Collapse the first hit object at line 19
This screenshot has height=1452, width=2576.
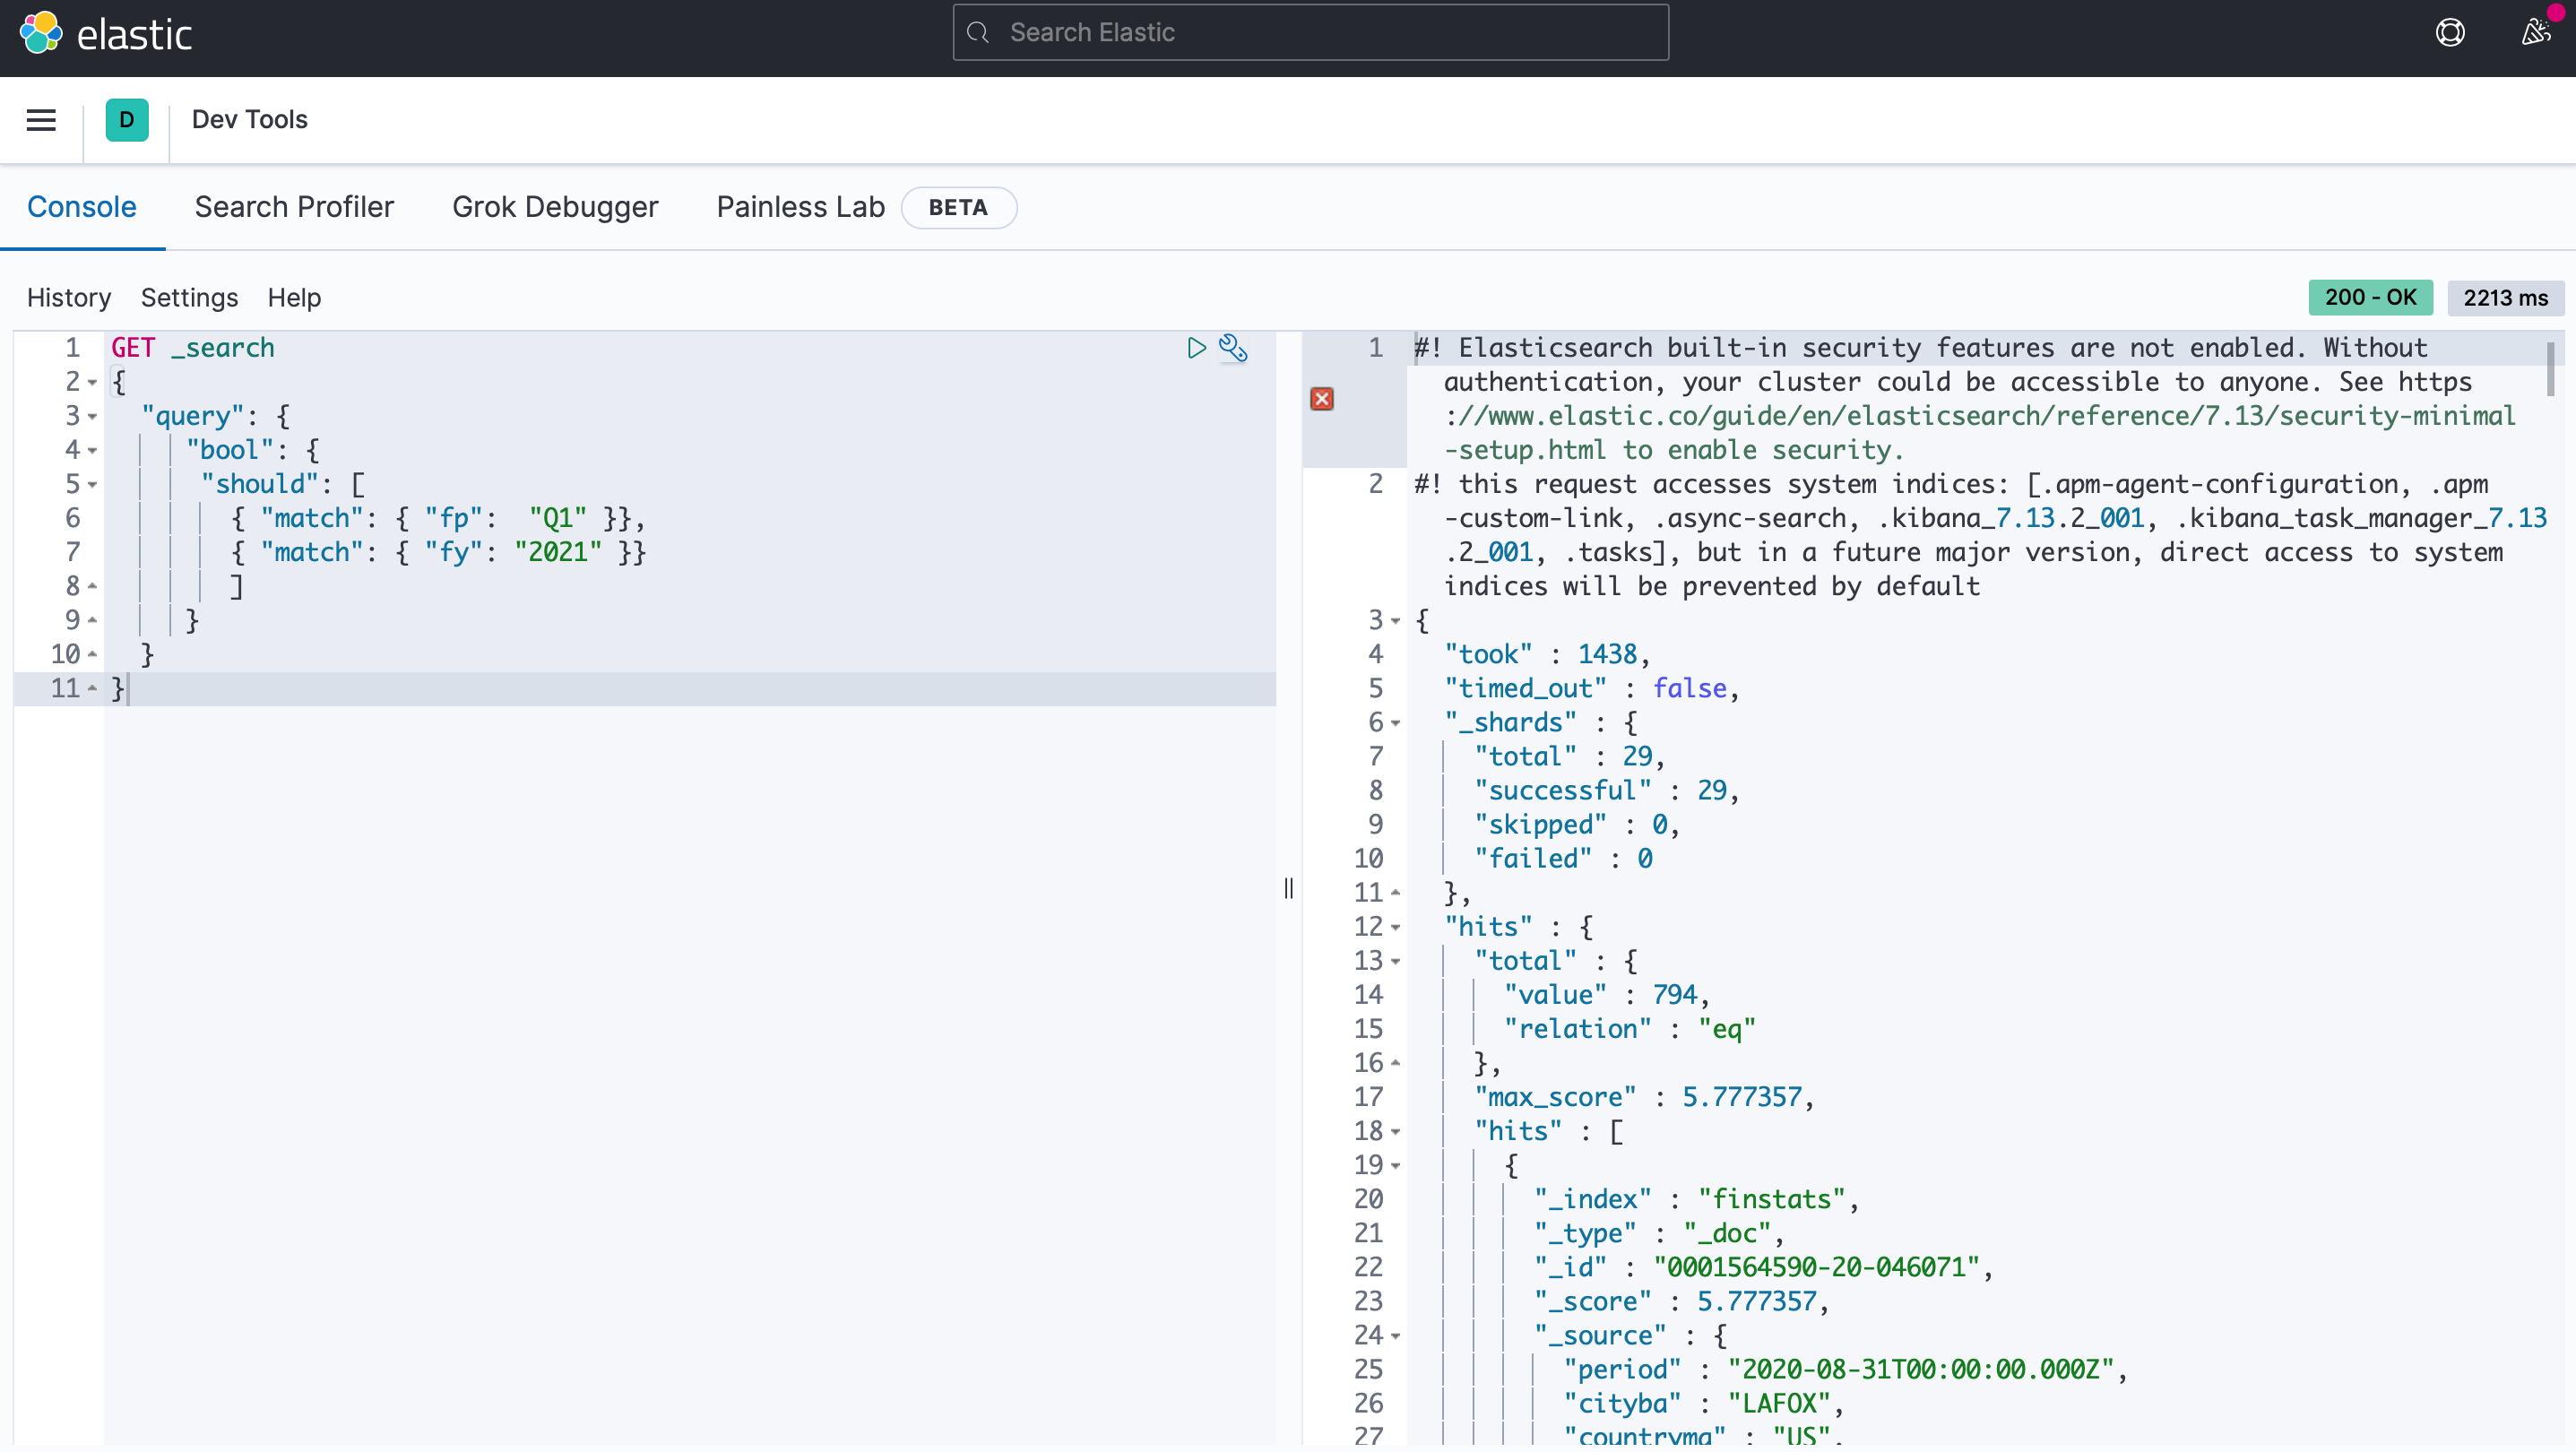(1395, 1166)
